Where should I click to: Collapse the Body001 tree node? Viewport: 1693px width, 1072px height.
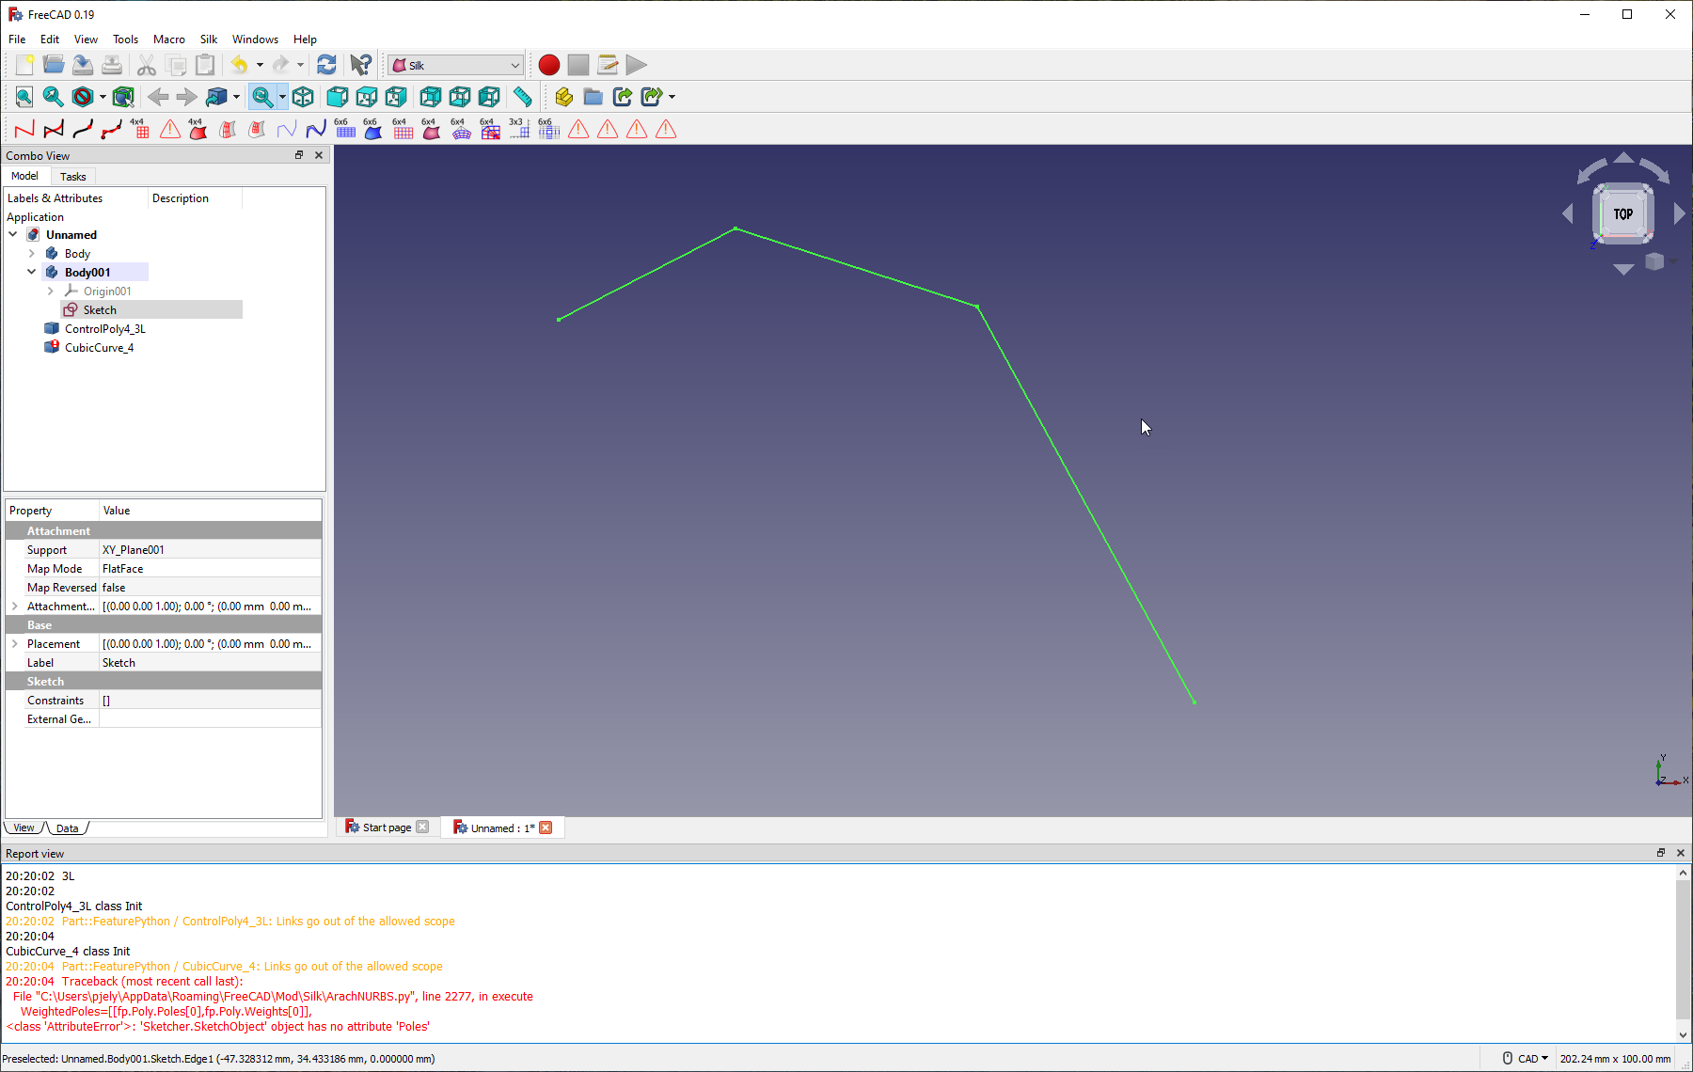[x=32, y=272]
